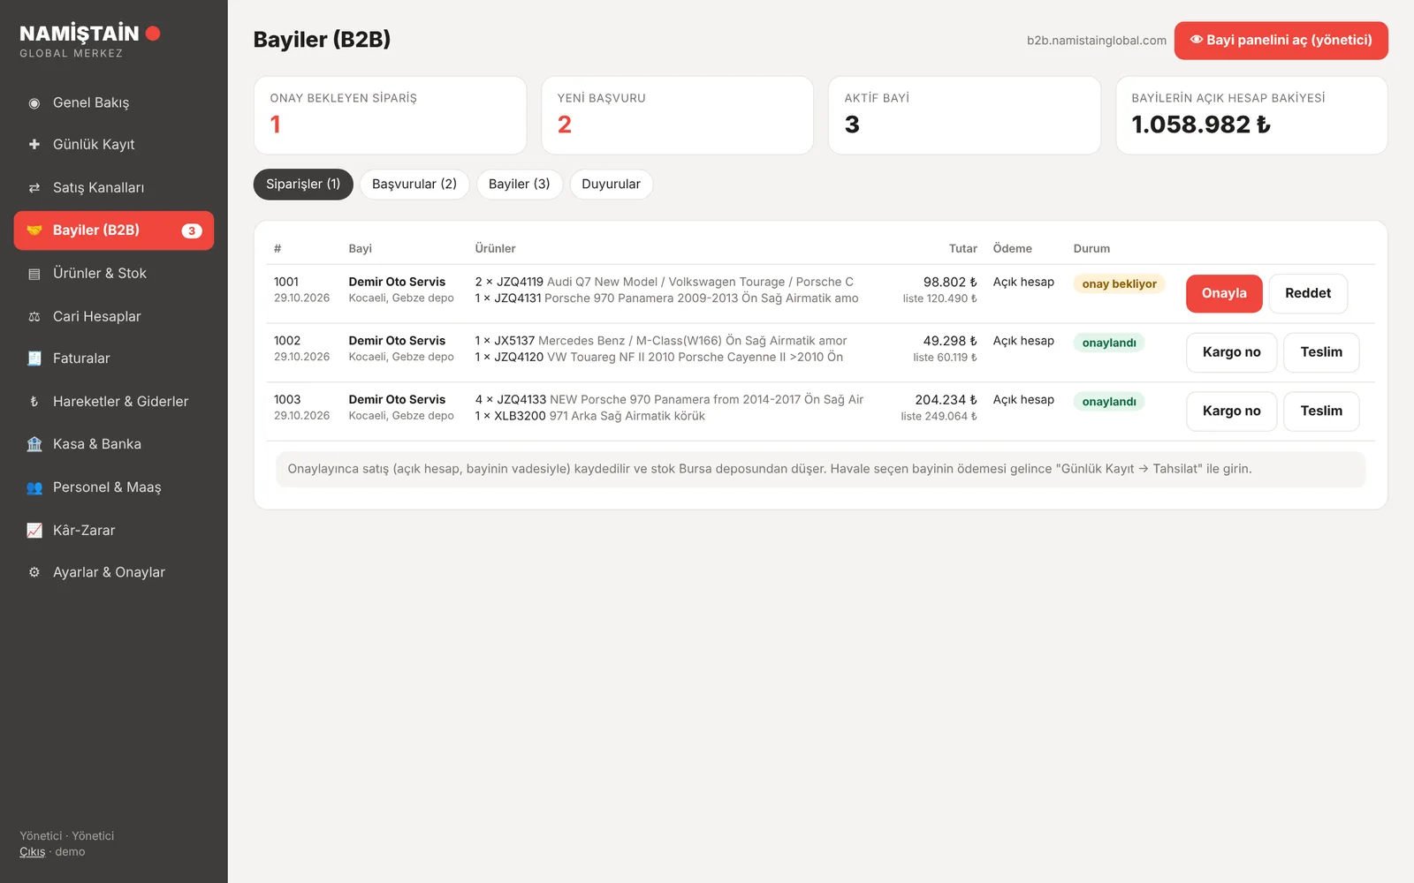Click the total '204.234 ₺' for order 1003
The image size is (1414, 883).
[x=946, y=400]
